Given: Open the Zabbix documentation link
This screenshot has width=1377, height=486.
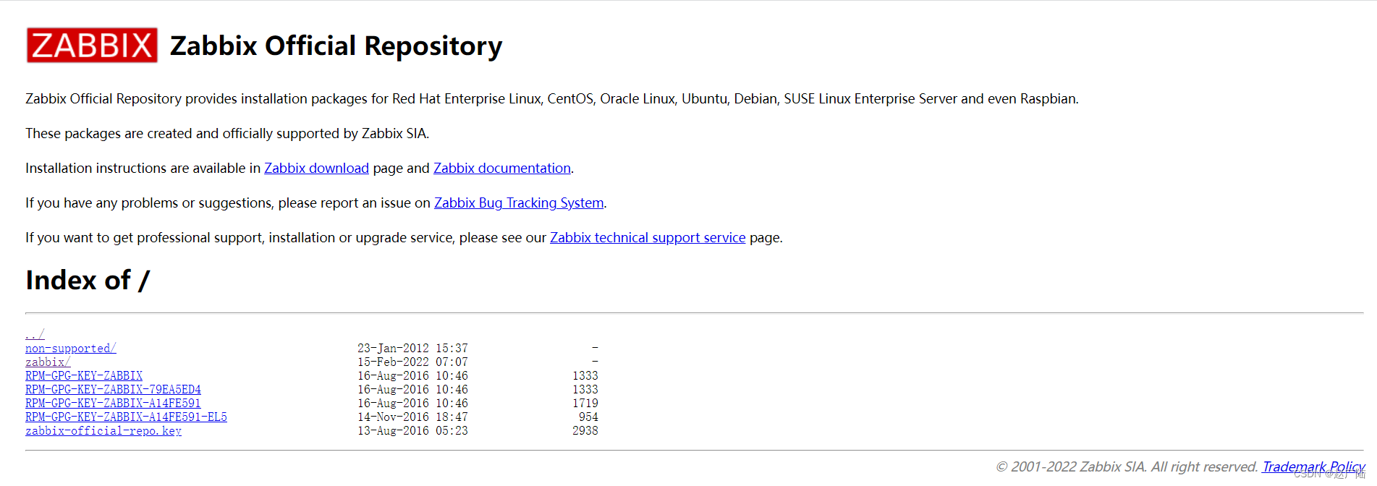Looking at the screenshot, I should click(x=501, y=169).
